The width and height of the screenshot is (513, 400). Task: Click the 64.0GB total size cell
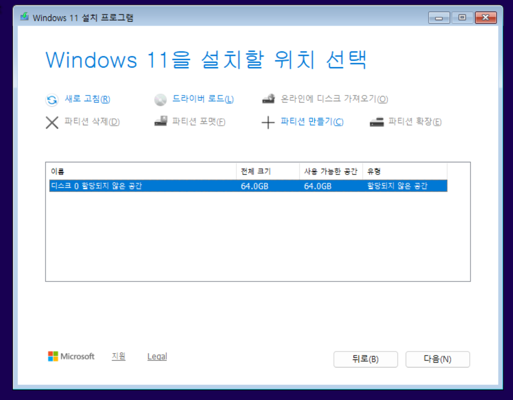(x=255, y=186)
